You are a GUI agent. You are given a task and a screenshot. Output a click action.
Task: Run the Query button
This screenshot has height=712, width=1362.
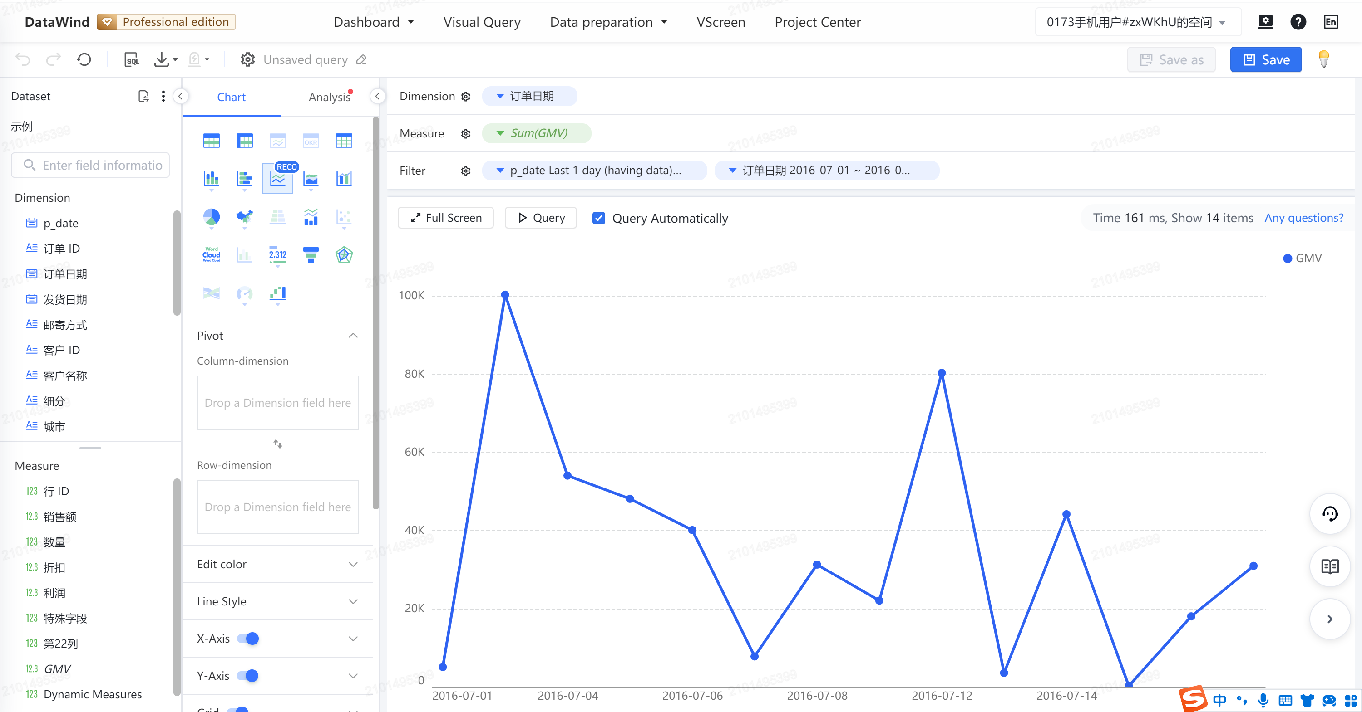[x=540, y=218]
